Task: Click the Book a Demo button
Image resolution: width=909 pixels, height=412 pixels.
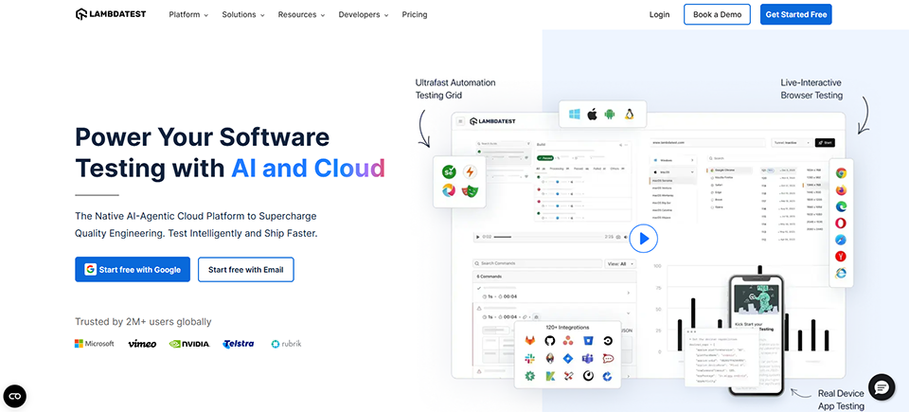Action: tap(717, 14)
